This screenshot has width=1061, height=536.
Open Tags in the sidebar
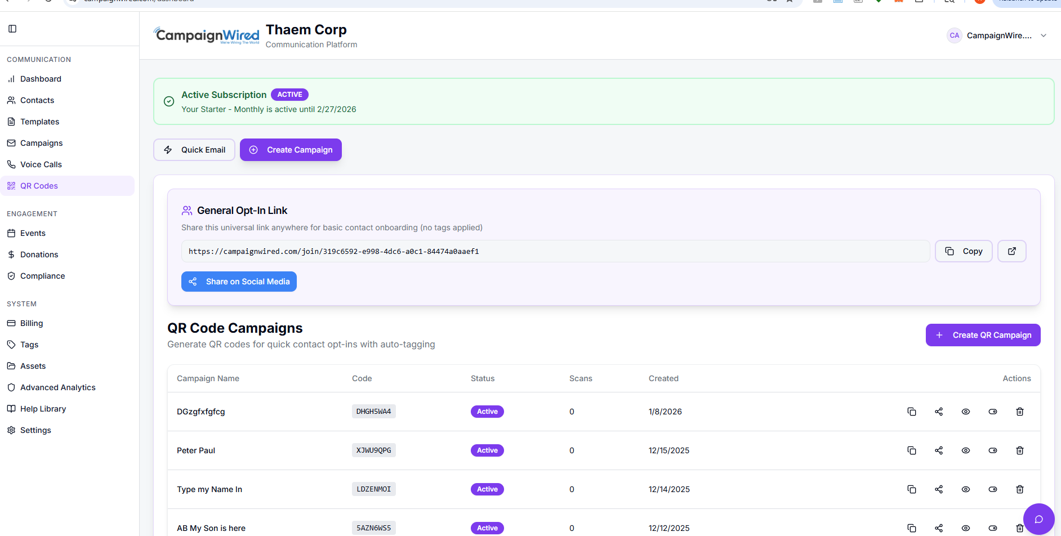[x=67, y=345]
